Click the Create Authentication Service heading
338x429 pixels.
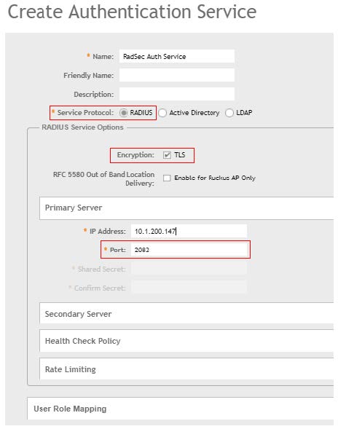(x=132, y=12)
